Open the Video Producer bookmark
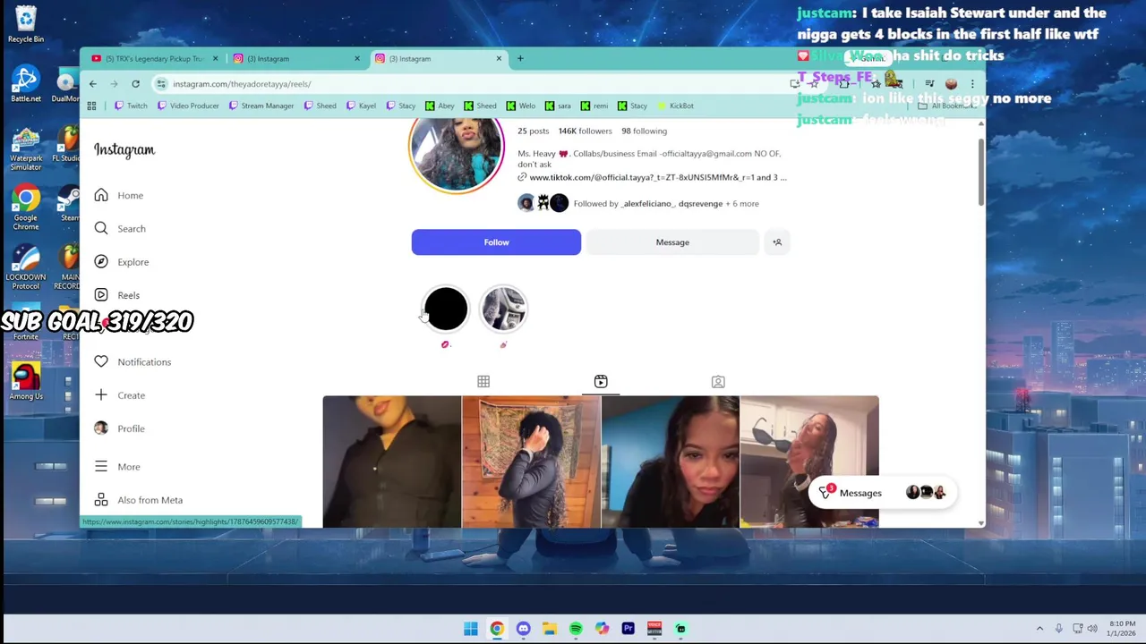This screenshot has height=644, width=1146. pyautogui.click(x=188, y=106)
